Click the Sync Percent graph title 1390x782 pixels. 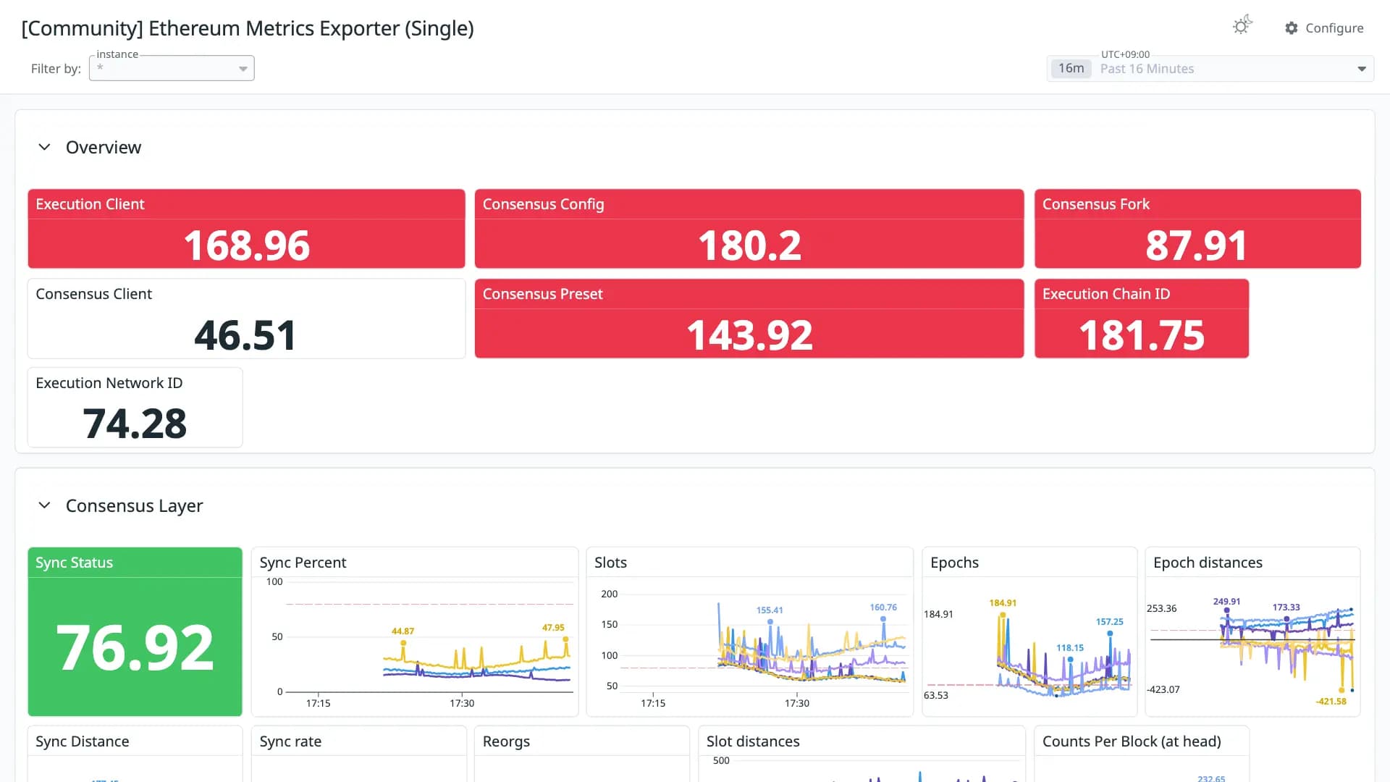pos(303,563)
